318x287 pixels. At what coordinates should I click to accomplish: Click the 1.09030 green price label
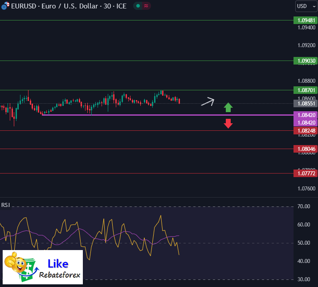coord(306,61)
